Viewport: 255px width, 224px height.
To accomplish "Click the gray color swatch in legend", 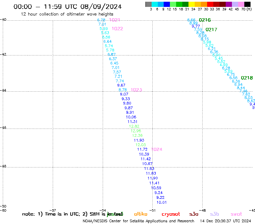I will click(149, 4).
